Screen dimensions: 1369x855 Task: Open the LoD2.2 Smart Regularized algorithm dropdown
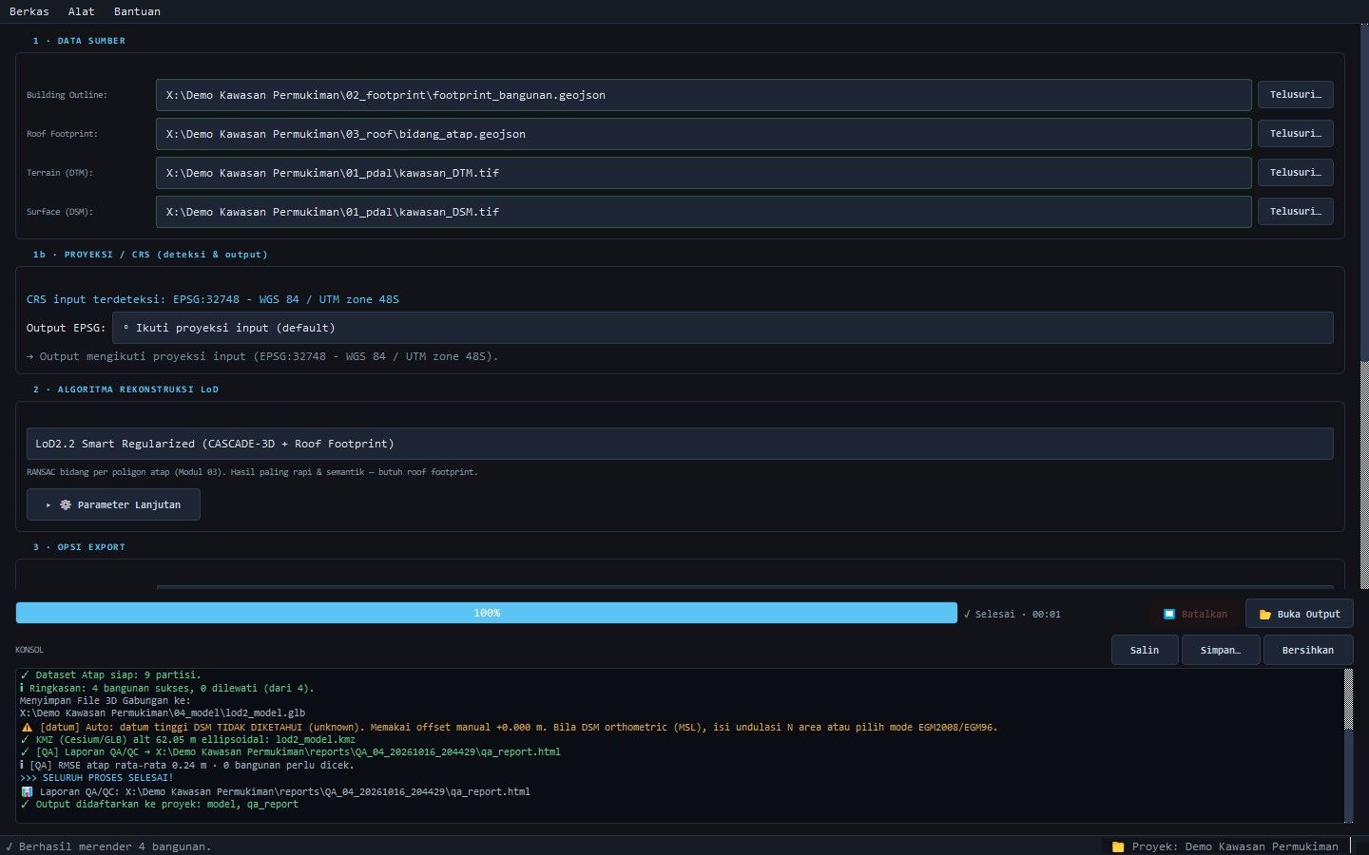click(x=680, y=444)
